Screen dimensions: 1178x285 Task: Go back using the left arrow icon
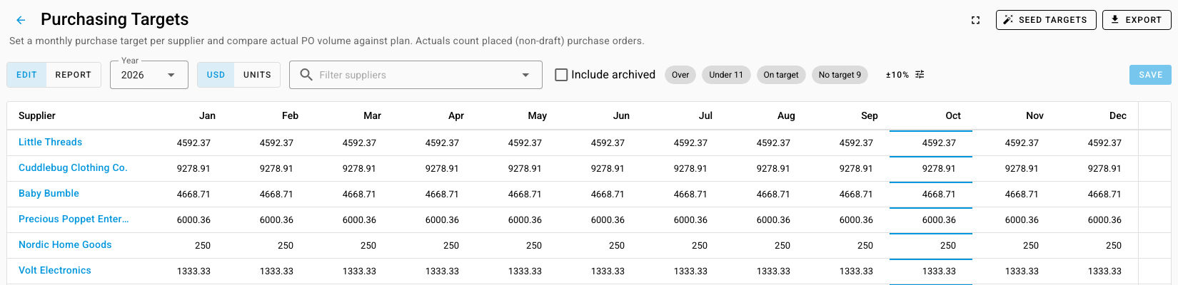(x=21, y=20)
